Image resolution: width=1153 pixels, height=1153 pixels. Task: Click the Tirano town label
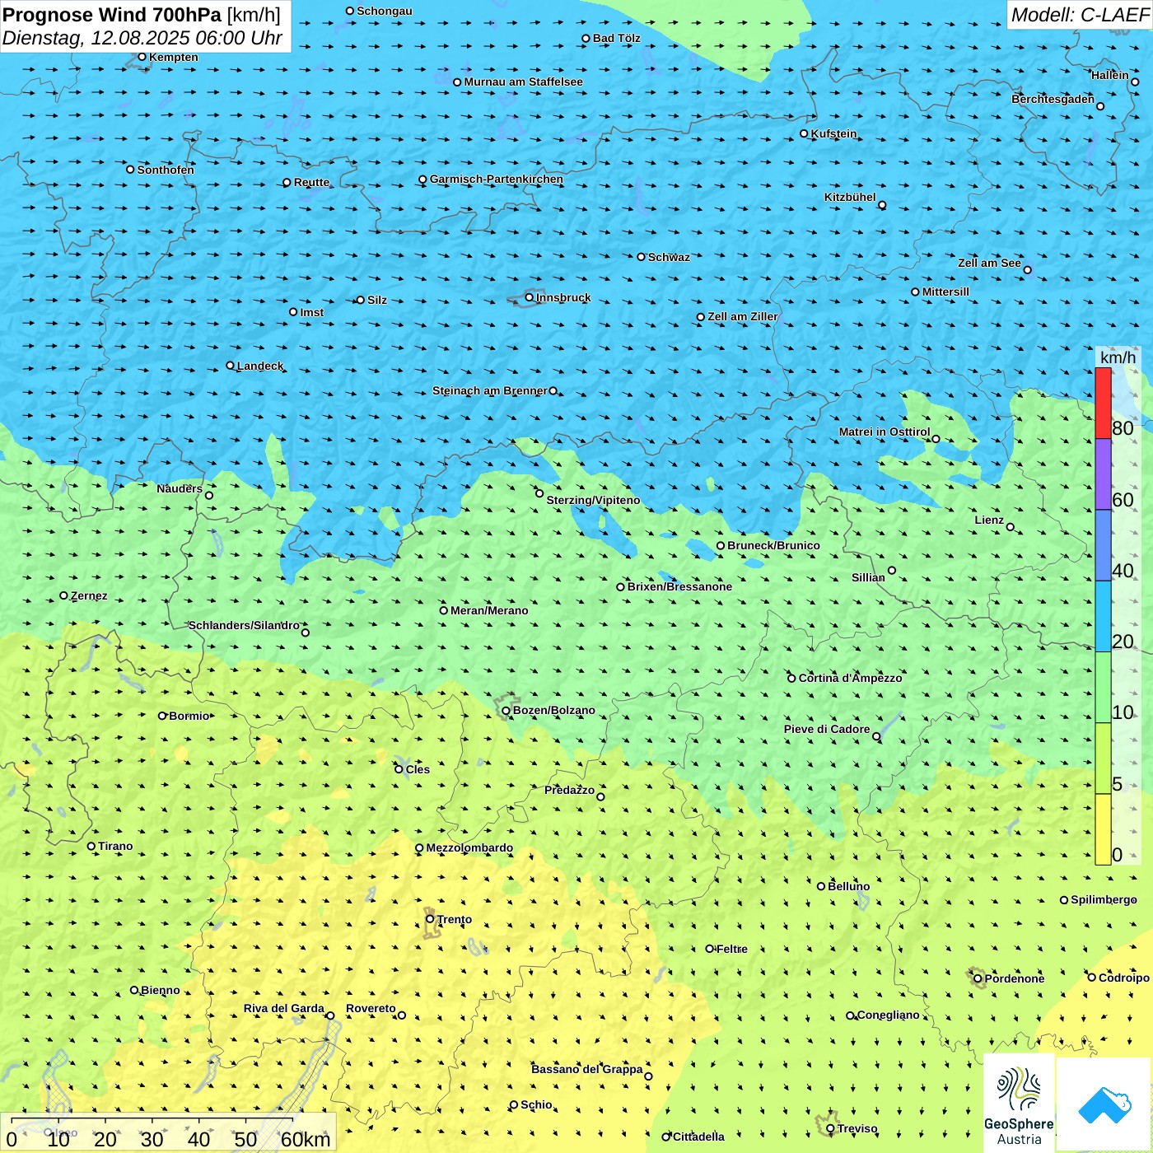[114, 846]
